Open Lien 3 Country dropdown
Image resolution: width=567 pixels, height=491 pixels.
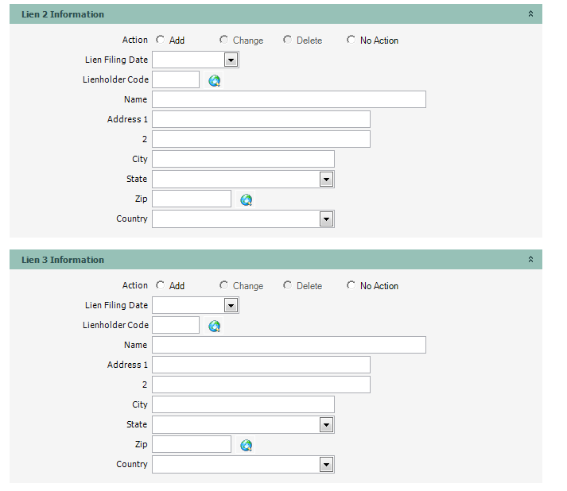pyautogui.click(x=326, y=465)
